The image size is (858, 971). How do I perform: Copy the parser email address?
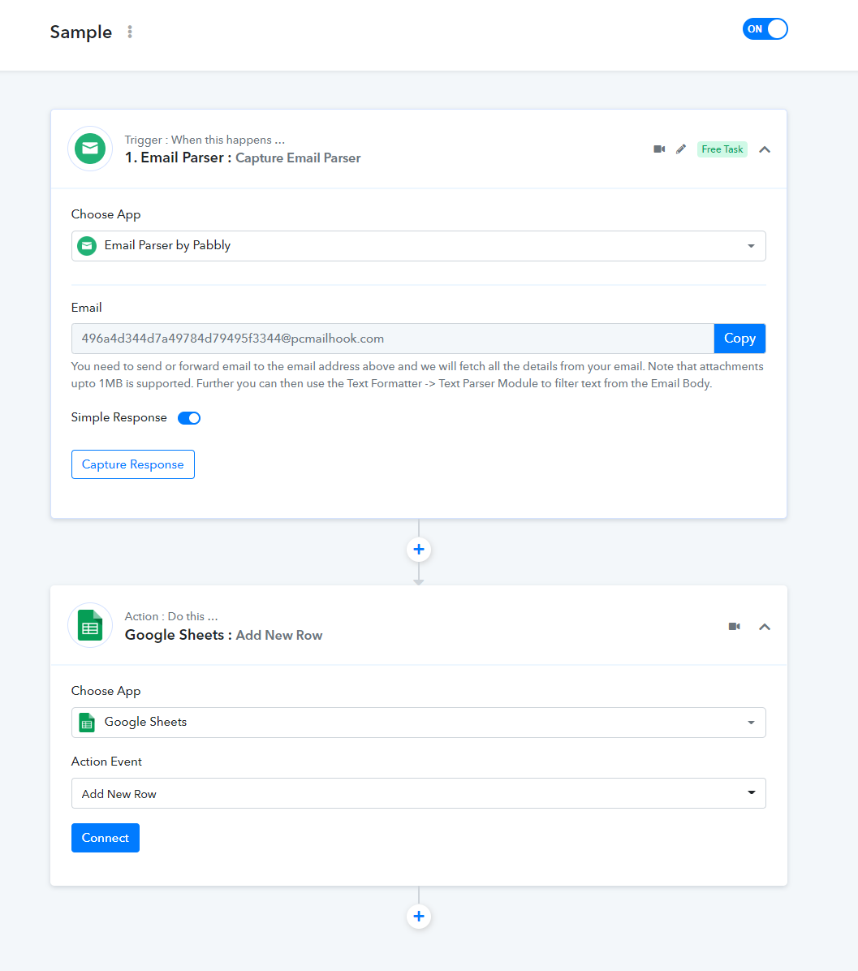pos(739,339)
